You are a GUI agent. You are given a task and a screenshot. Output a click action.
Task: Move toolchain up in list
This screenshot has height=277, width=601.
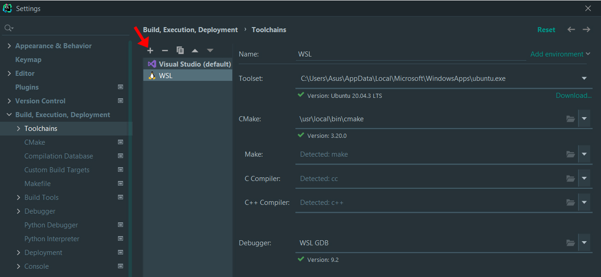tap(195, 51)
